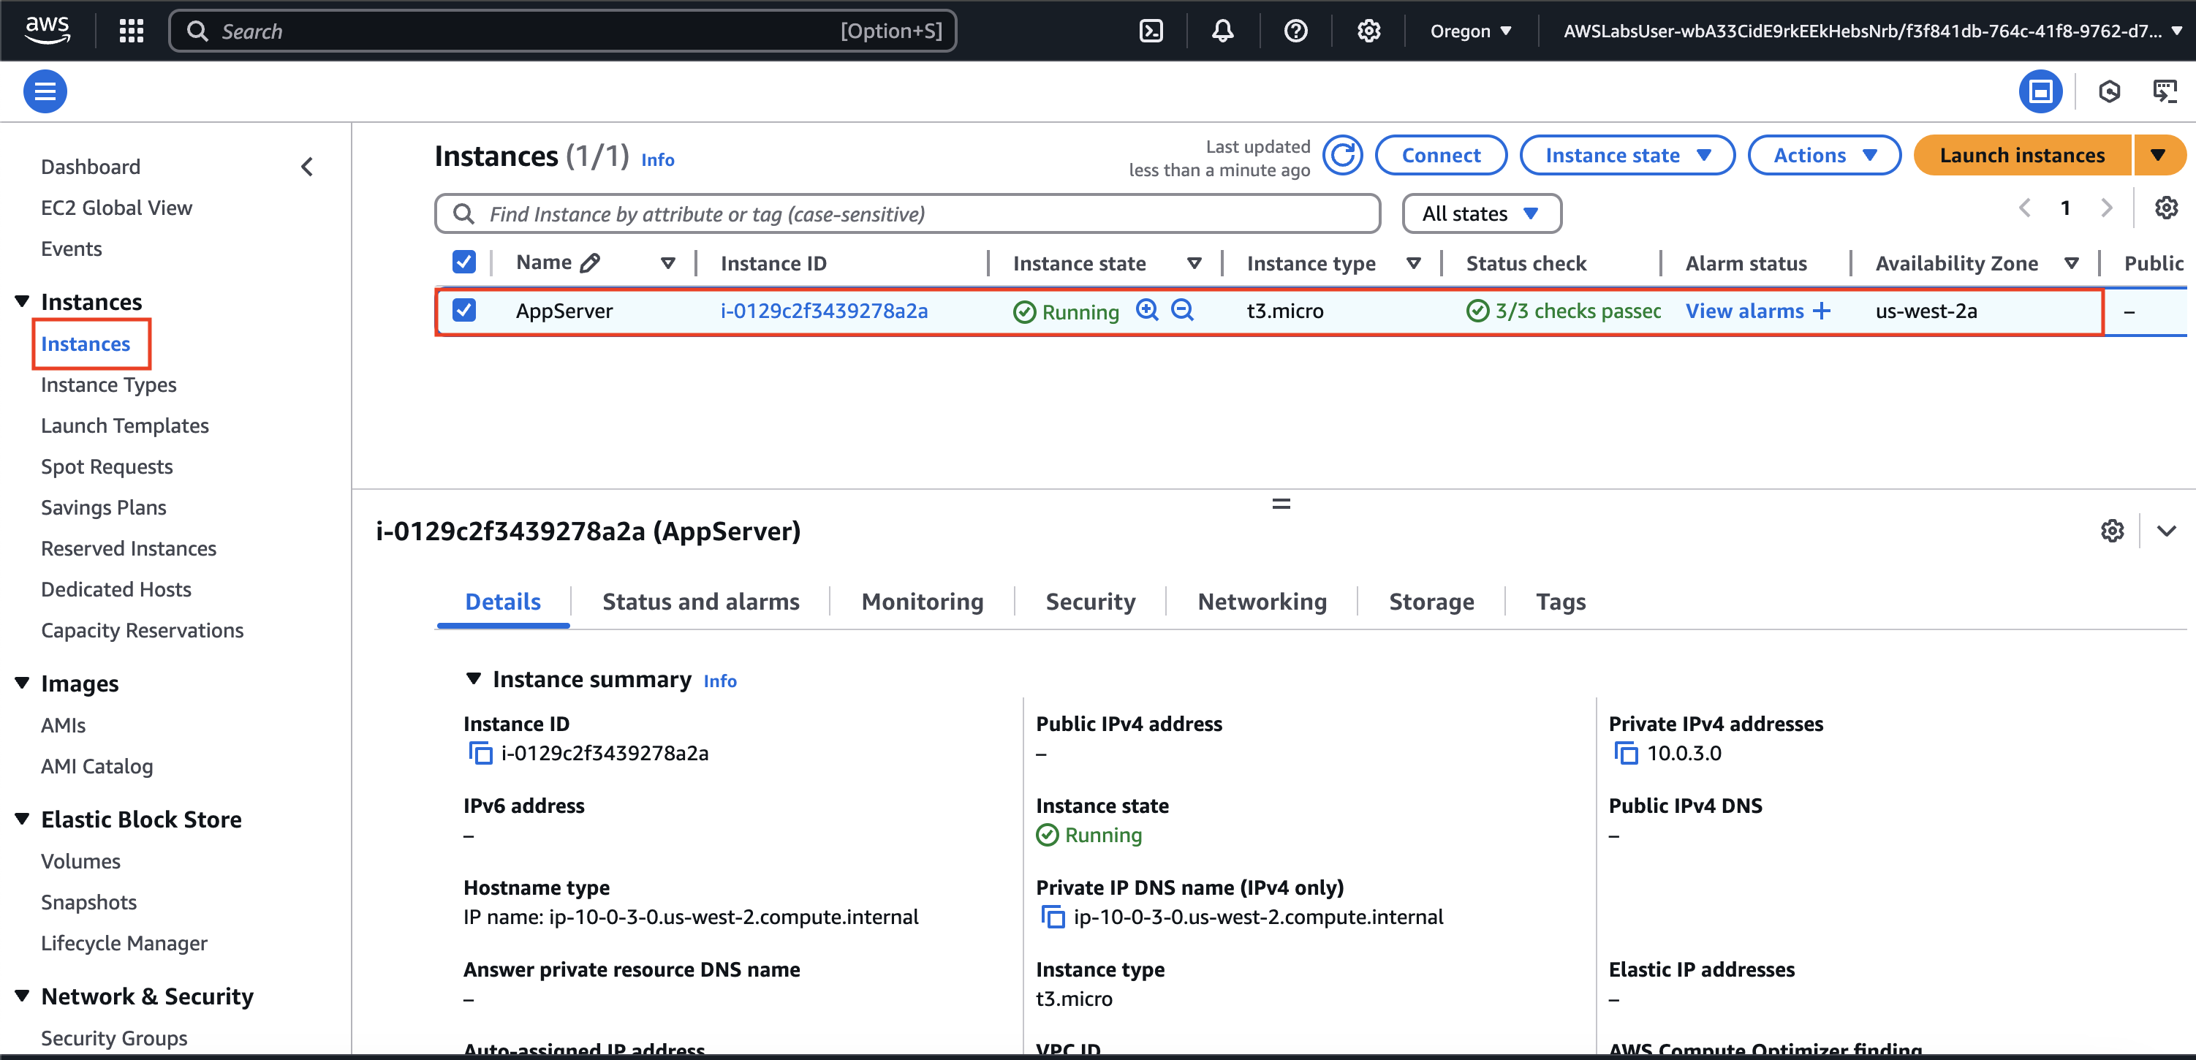
Task: Copy the private IPv4 address 10.0.3.0
Action: coord(1626,754)
